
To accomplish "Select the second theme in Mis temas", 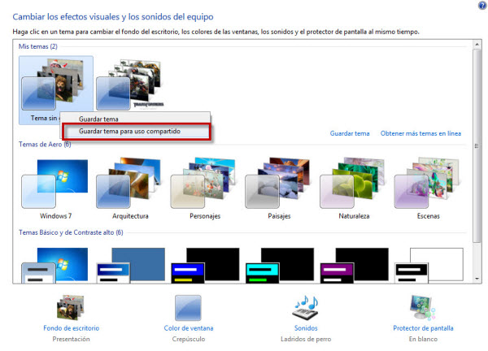I will pyautogui.click(x=130, y=84).
